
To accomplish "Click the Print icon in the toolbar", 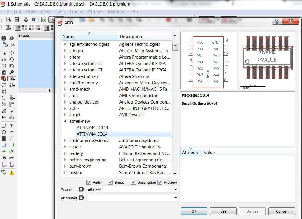I will [x=26, y=20].
